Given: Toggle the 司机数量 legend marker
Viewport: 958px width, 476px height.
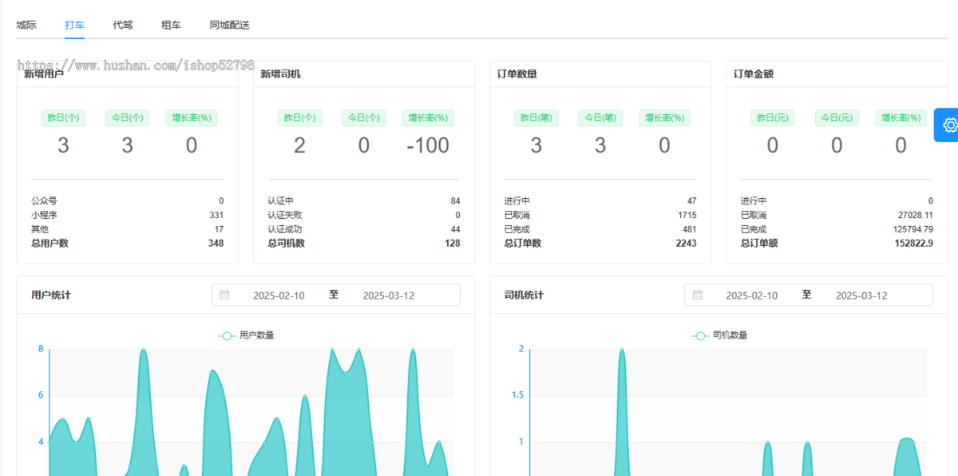Looking at the screenshot, I should [700, 335].
